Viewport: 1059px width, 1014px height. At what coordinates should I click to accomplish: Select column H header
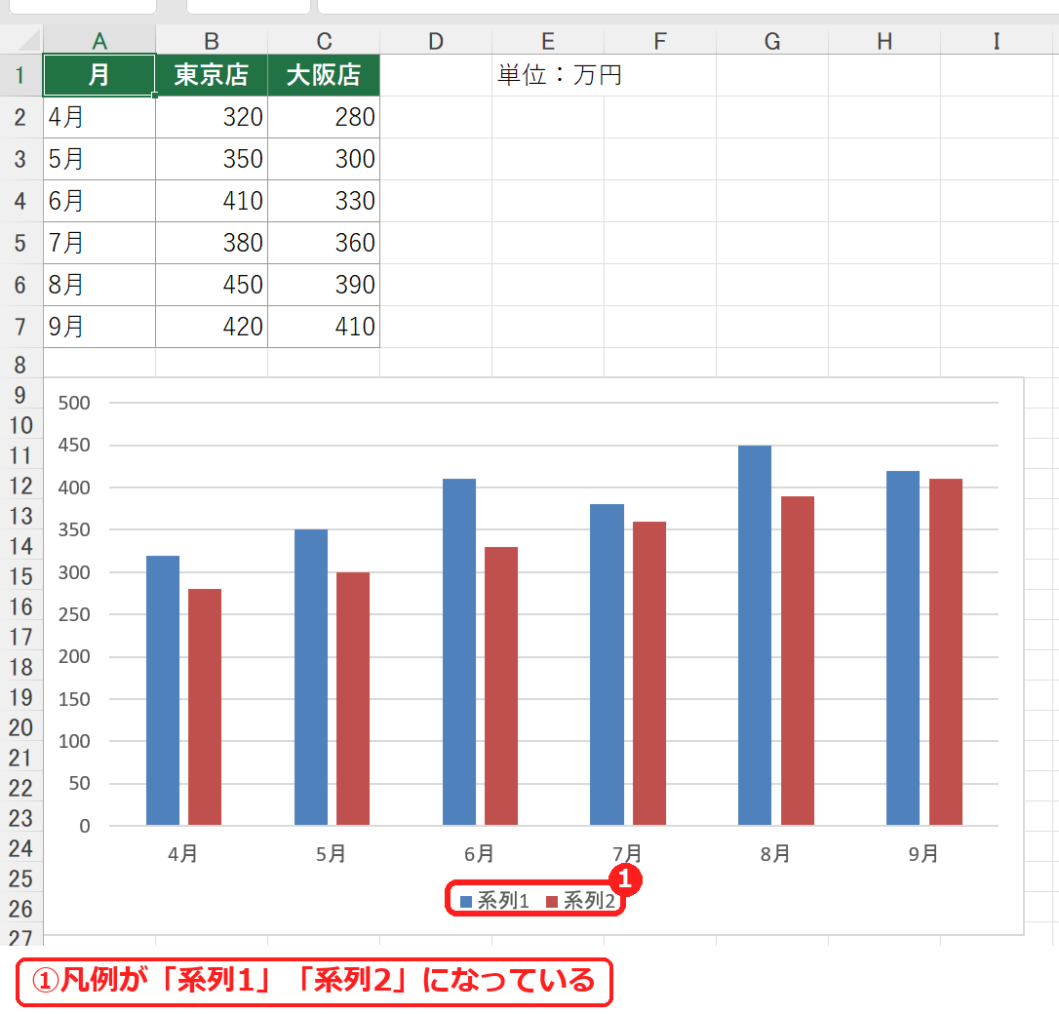click(x=884, y=41)
